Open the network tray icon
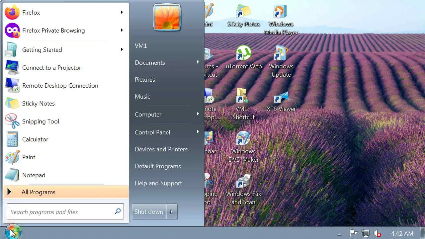The image size is (425, 239). click(x=365, y=233)
